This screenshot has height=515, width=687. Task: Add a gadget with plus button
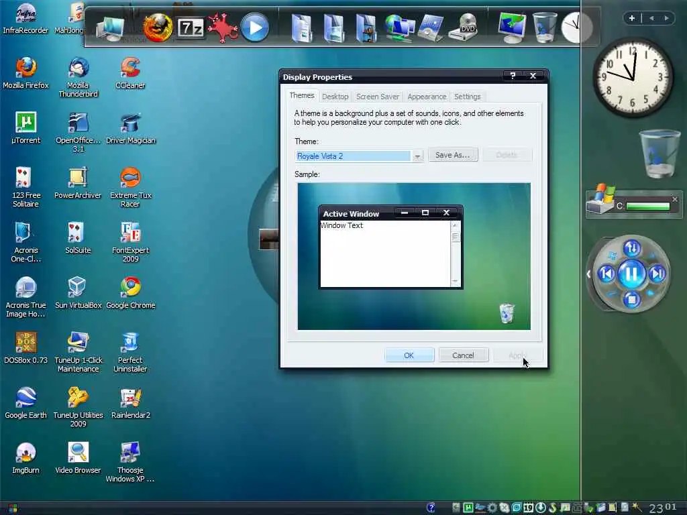coord(631,18)
